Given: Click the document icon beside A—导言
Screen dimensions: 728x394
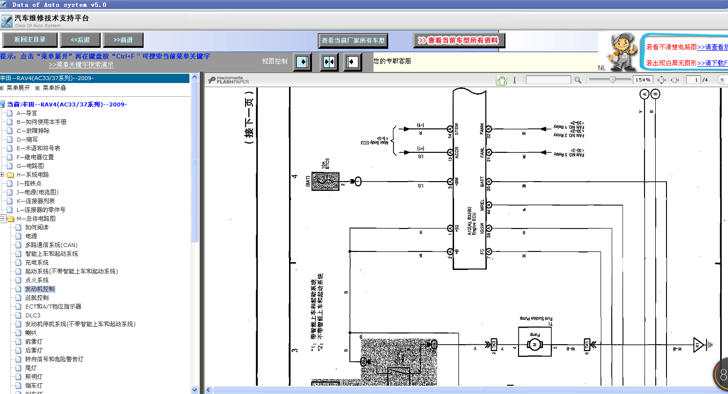Looking at the screenshot, I should (x=10, y=113).
